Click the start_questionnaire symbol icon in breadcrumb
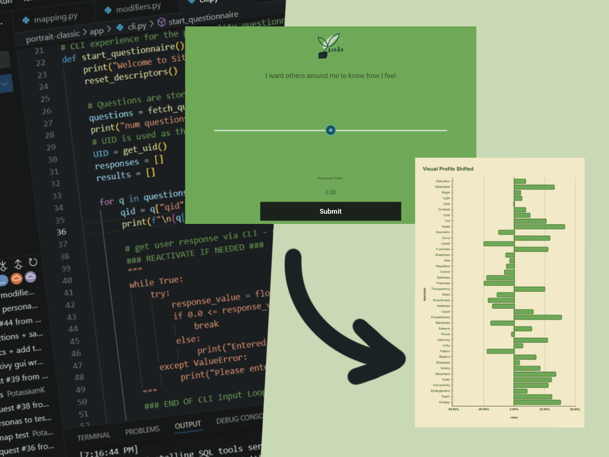Viewport: 609px width, 457px height. (x=161, y=22)
